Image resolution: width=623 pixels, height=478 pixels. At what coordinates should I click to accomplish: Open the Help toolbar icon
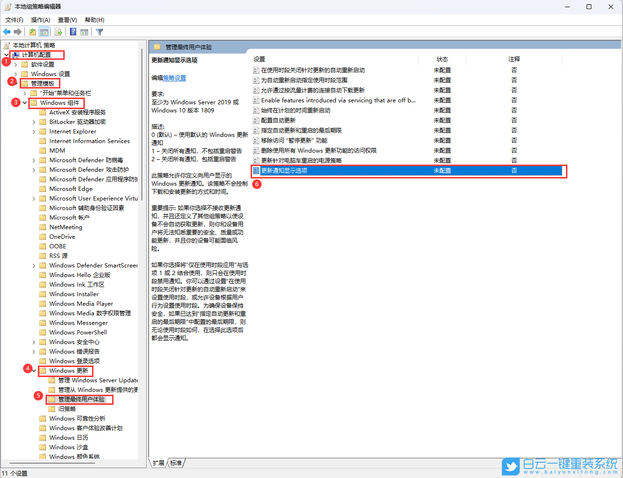pos(73,32)
